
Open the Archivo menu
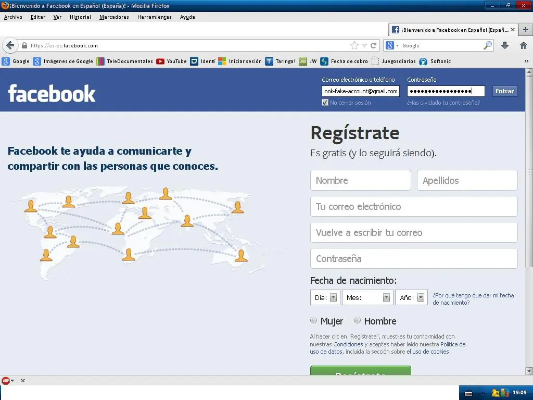point(13,17)
